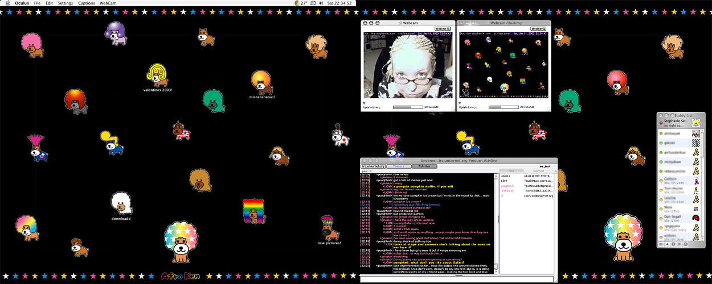712x284 pixels.
Task: Open the File menu
Action: pyautogui.click(x=38, y=3)
